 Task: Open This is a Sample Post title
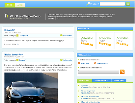(13, 55)
